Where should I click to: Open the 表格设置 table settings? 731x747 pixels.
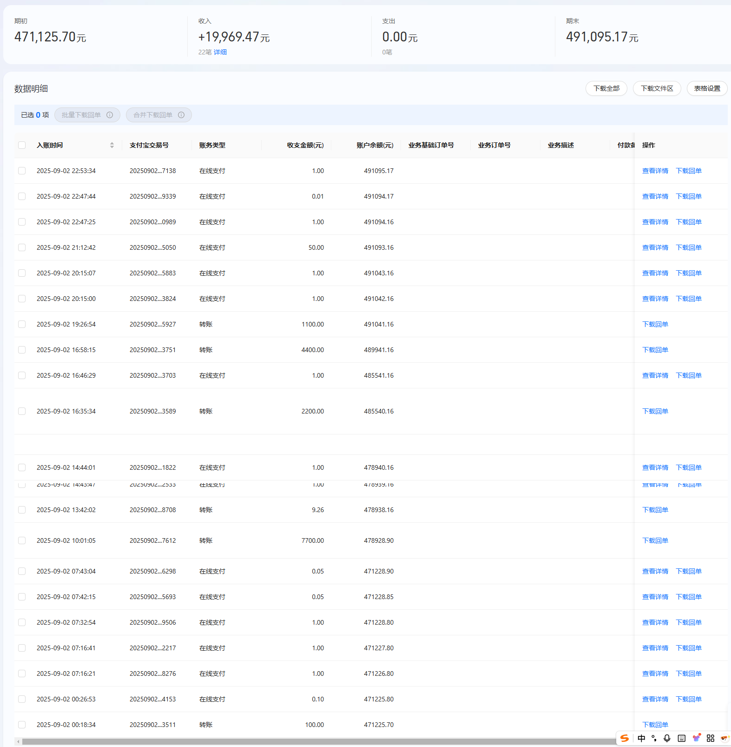(x=707, y=88)
